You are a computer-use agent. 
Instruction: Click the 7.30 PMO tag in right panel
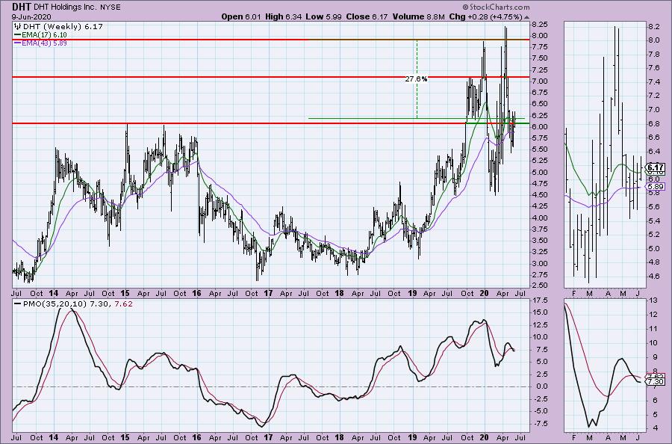[x=656, y=382]
